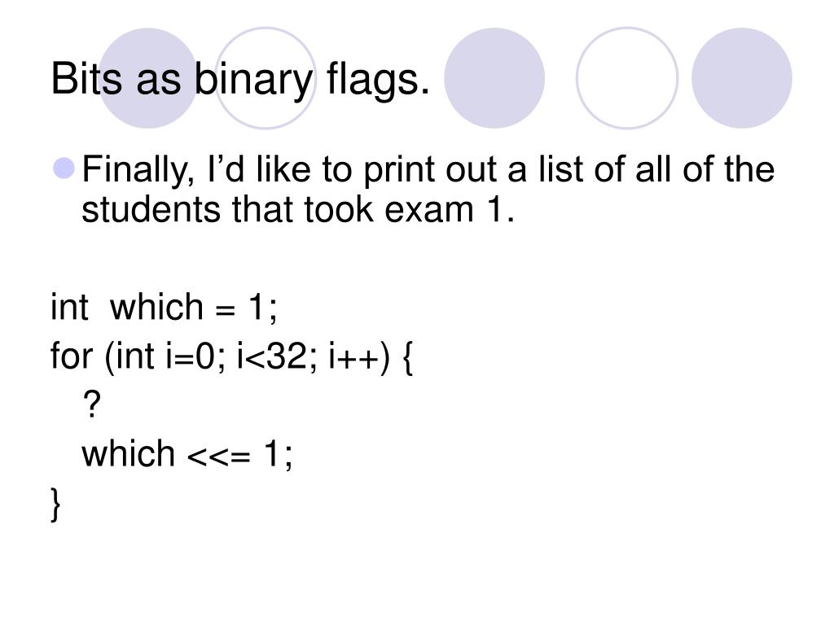The width and height of the screenshot is (834, 625).
Task: Click the lavender bullet point marker
Action: click(64, 168)
